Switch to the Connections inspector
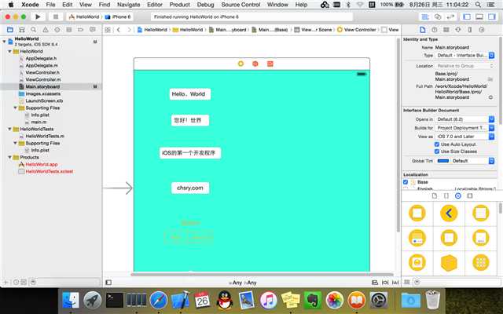 [x=482, y=30]
